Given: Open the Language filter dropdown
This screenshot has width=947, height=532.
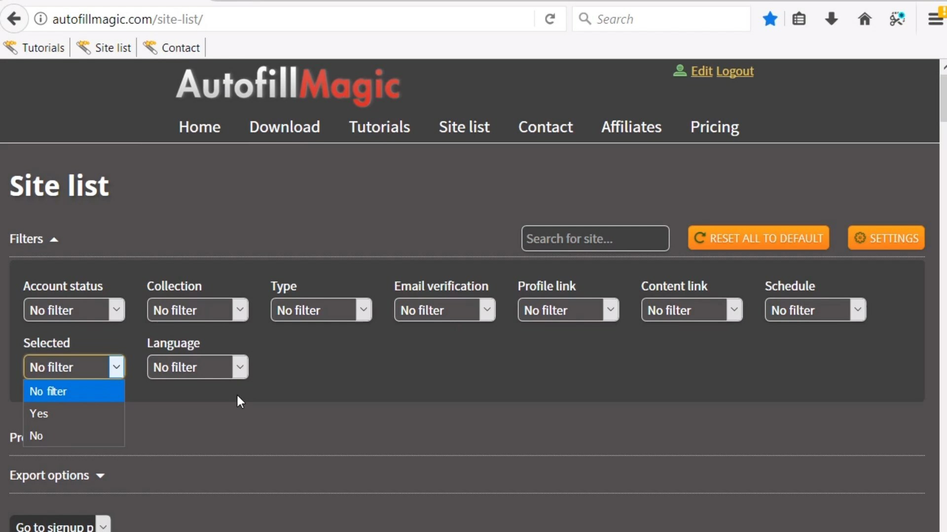Looking at the screenshot, I should (197, 367).
